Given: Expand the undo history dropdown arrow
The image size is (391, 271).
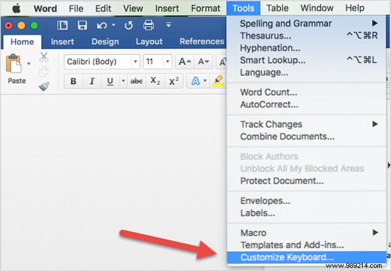Looking at the screenshot, I should [x=114, y=25].
